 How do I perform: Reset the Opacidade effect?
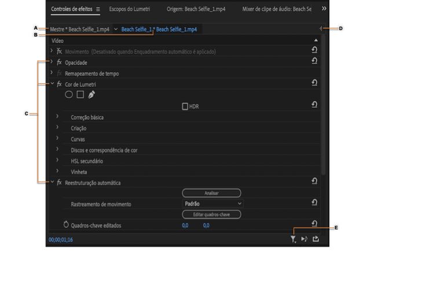click(314, 61)
